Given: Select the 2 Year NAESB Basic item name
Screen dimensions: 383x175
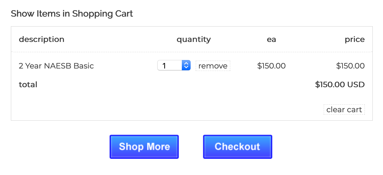Looking at the screenshot, I should (56, 66).
